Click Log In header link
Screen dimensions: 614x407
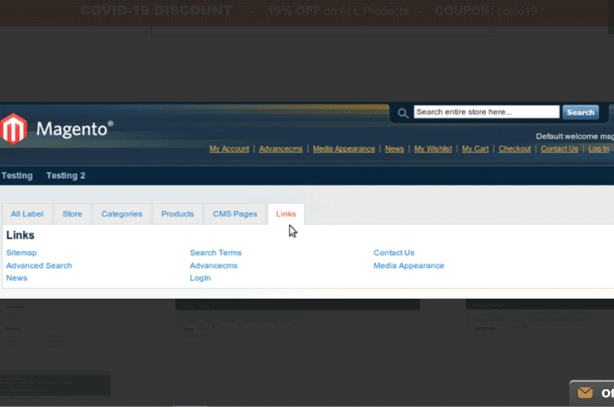[599, 149]
